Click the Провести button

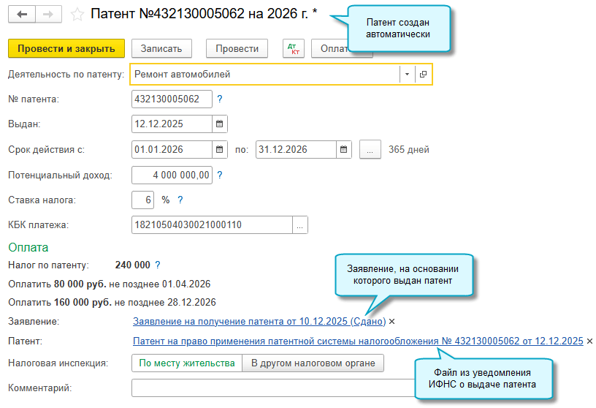click(237, 49)
